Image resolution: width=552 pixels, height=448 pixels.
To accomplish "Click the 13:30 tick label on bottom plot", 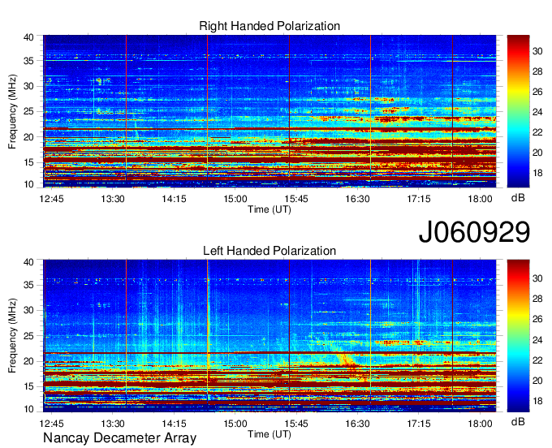I will point(113,423).
